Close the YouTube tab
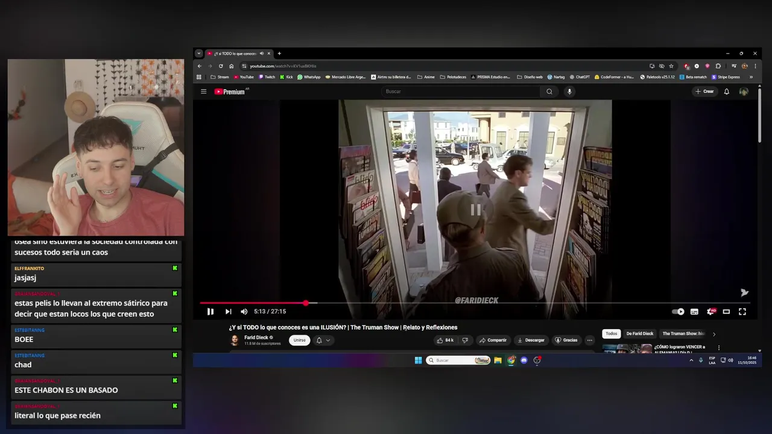 (x=269, y=53)
